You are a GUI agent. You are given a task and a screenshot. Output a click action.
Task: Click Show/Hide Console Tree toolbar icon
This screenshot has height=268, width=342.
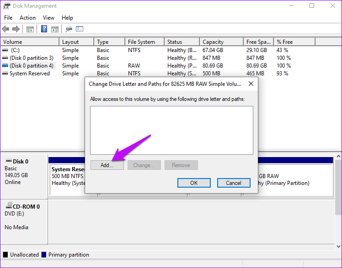pyautogui.click(x=30, y=29)
